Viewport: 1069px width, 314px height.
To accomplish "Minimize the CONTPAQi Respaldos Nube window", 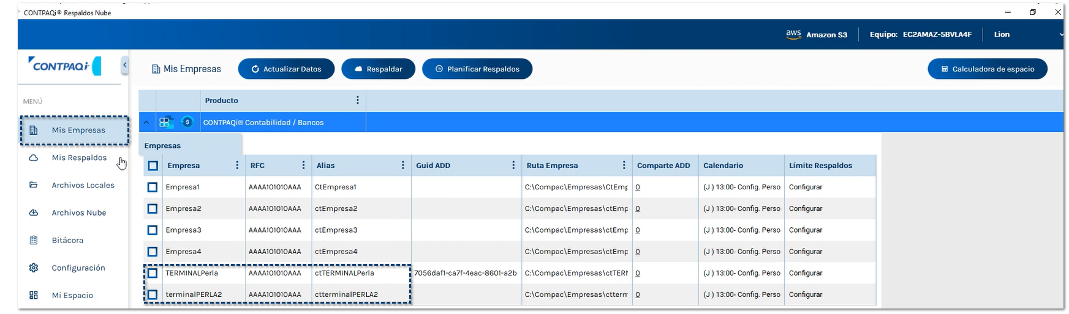I will (x=1008, y=12).
